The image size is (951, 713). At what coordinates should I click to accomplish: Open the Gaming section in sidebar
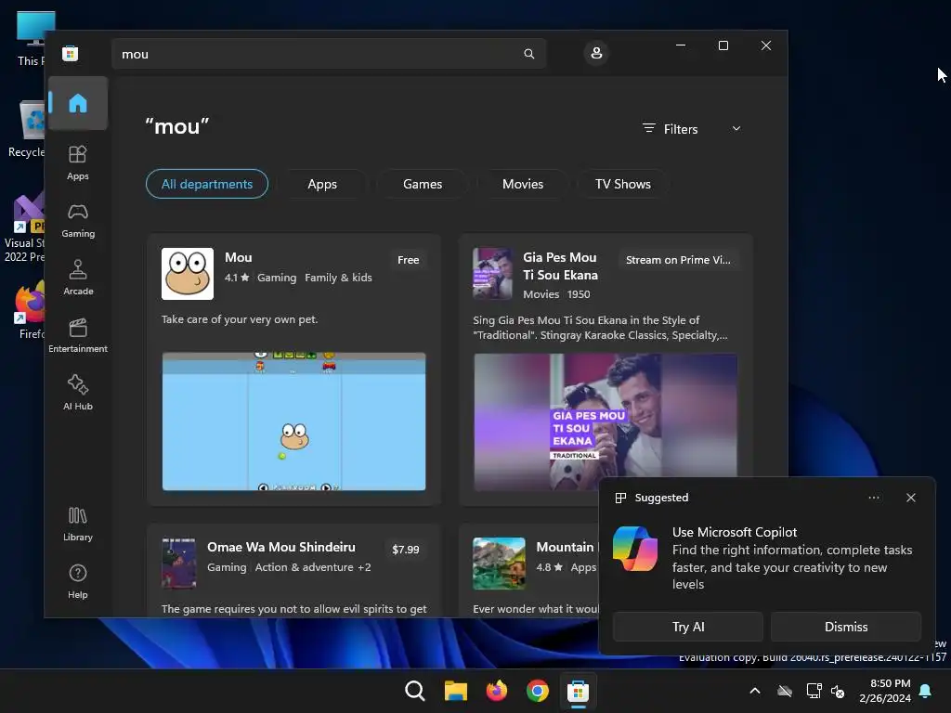pos(78,221)
